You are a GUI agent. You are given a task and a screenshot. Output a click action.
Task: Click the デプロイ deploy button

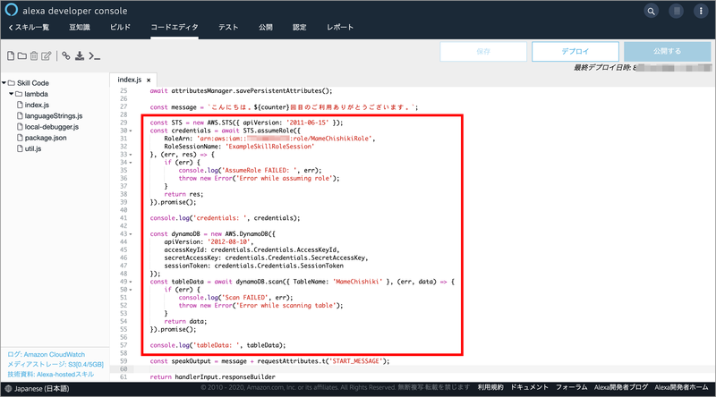pyautogui.click(x=575, y=52)
